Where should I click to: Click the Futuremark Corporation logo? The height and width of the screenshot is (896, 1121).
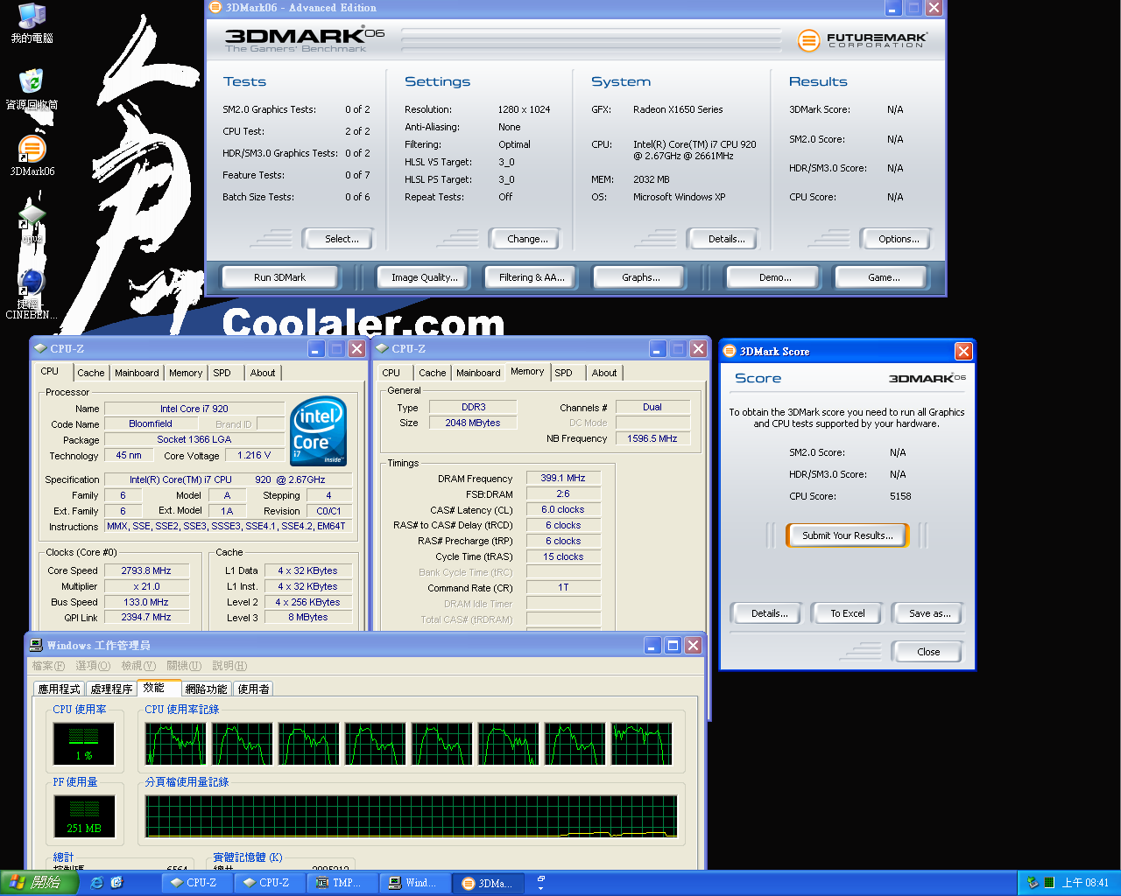863,40
